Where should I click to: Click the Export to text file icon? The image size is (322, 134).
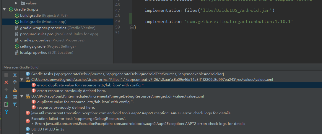coord(6,104)
